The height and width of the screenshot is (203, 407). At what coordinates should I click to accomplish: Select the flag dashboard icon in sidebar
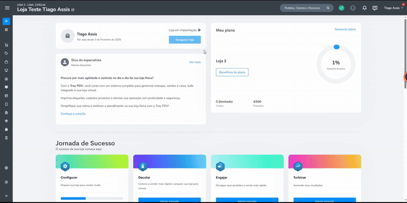(7, 21)
